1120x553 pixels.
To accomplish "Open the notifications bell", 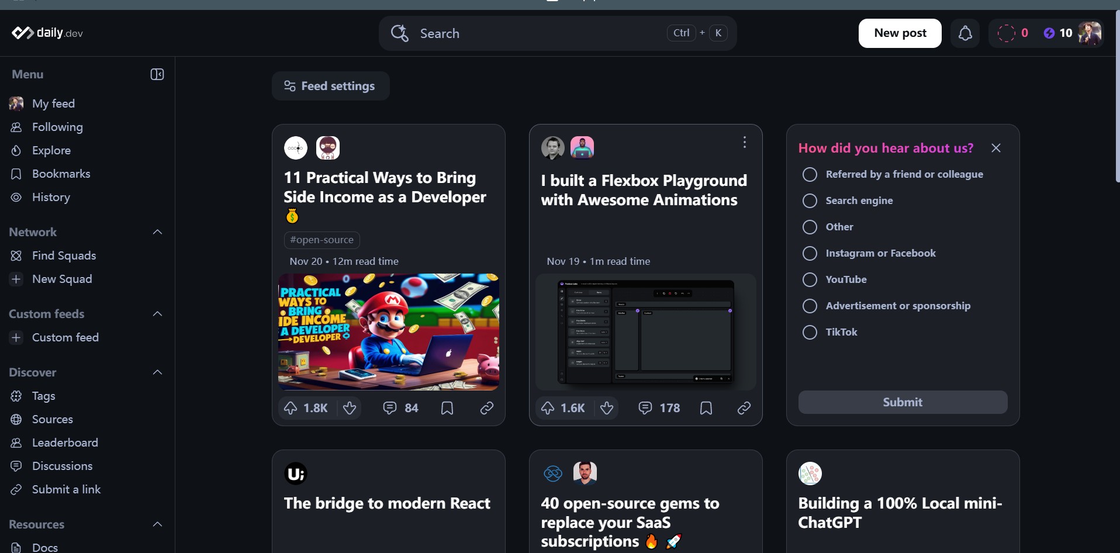I will click(x=965, y=33).
